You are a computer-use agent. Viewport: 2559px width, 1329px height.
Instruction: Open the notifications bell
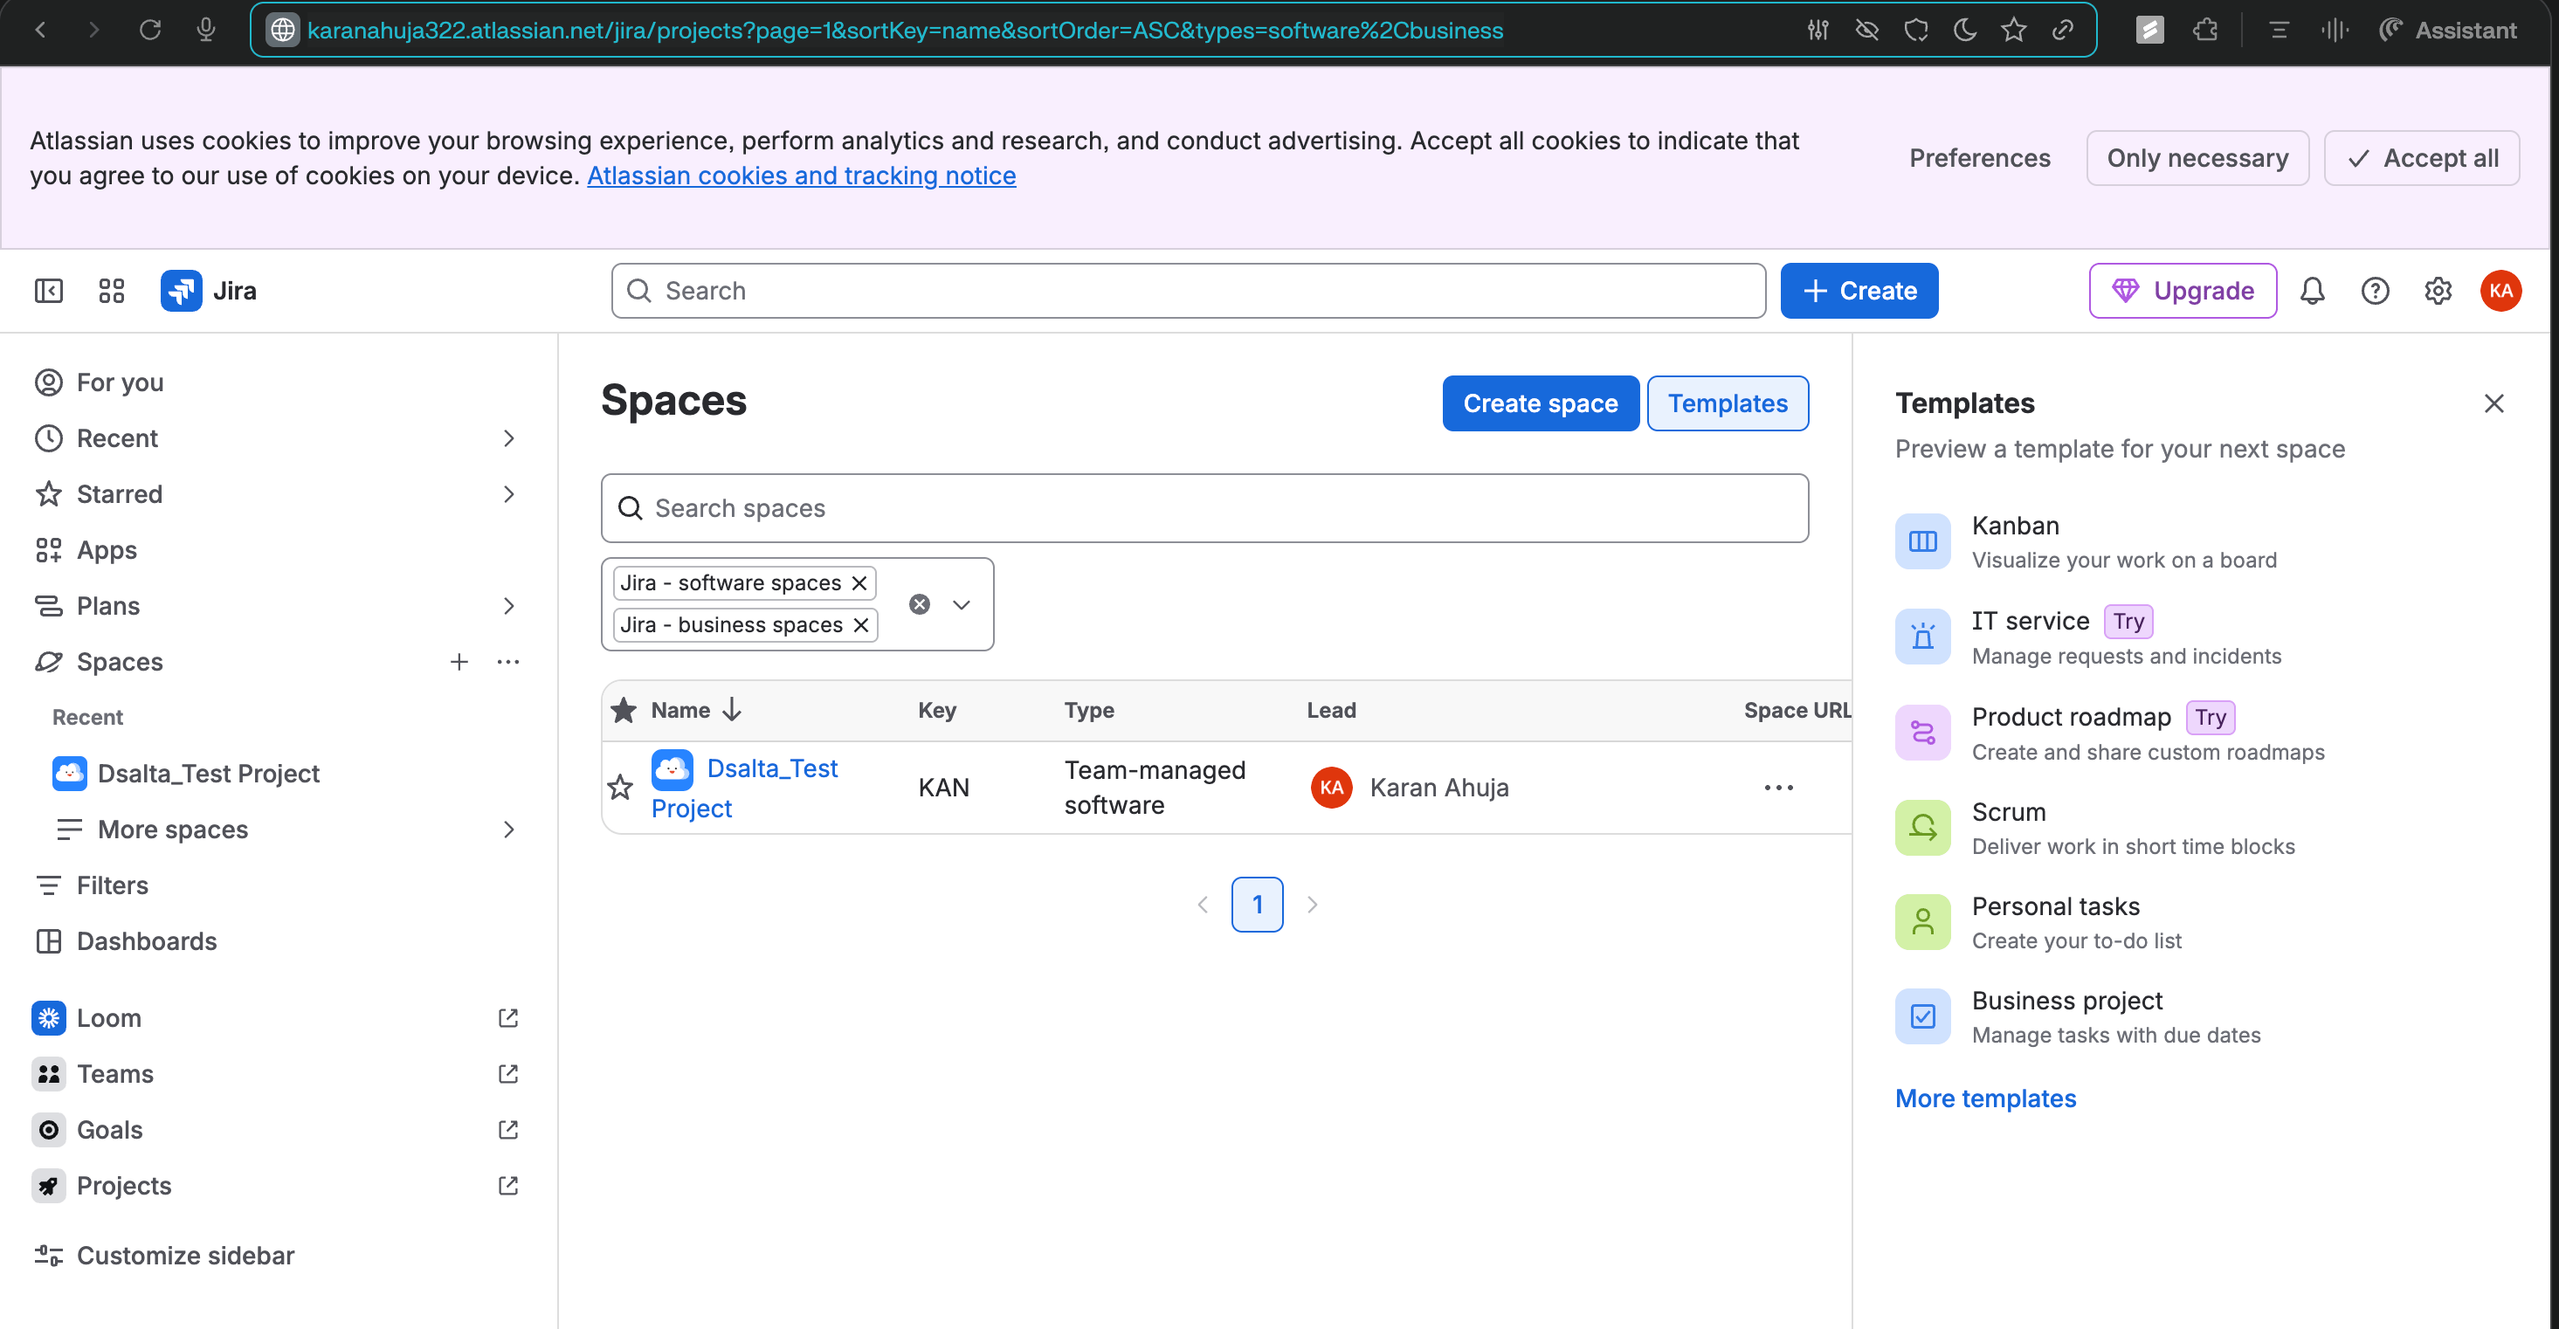2313,291
